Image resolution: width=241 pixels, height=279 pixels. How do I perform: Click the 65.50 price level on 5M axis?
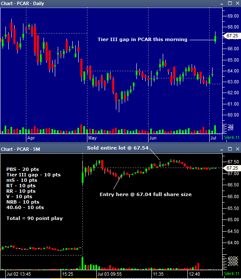click(x=233, y=208)
